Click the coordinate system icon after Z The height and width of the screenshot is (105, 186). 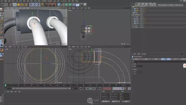[x=42, y=5]
